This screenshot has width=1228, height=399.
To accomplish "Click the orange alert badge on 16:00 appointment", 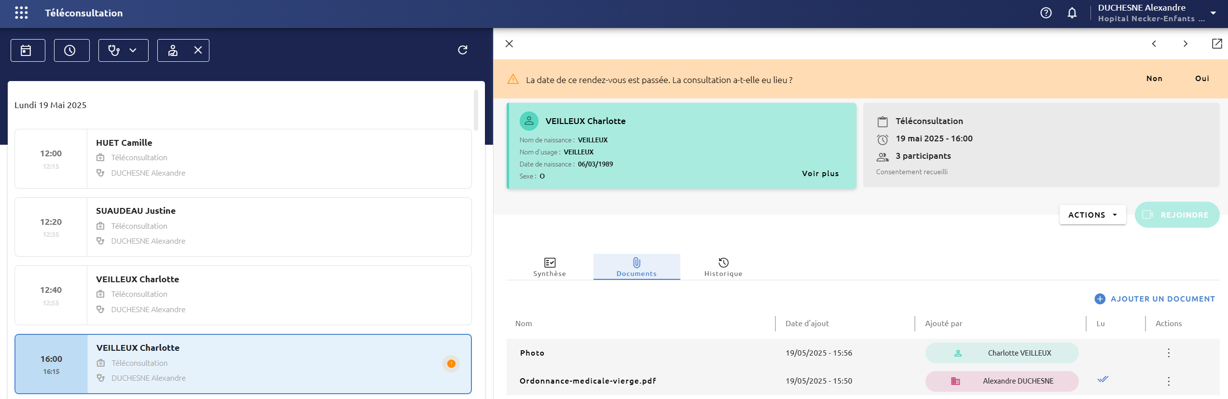I will pyautogui.click(x=451, y=364).
